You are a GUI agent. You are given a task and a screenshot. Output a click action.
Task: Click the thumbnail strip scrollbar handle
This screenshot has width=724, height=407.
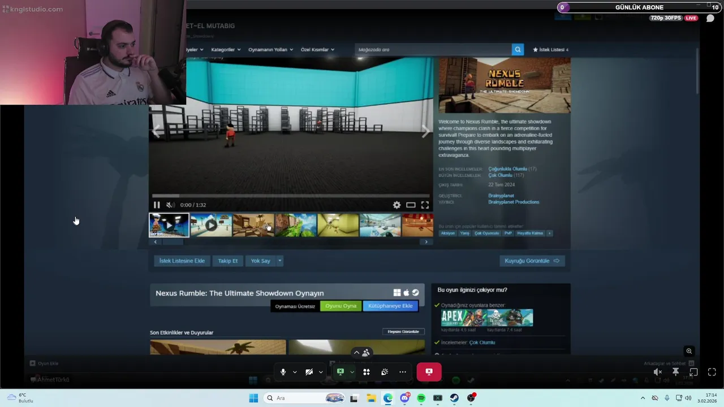click(173, 242)
